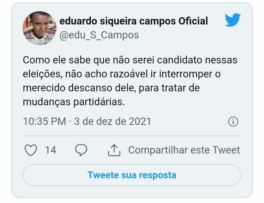Click the words 'mudanças partidárias' in the tweet

coord(74,102)
